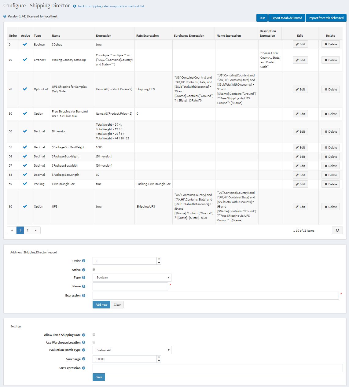The width and height of the screenshot is (349, 387).
Task: Sort by the Order column header
Action: [x=13, y=36]
